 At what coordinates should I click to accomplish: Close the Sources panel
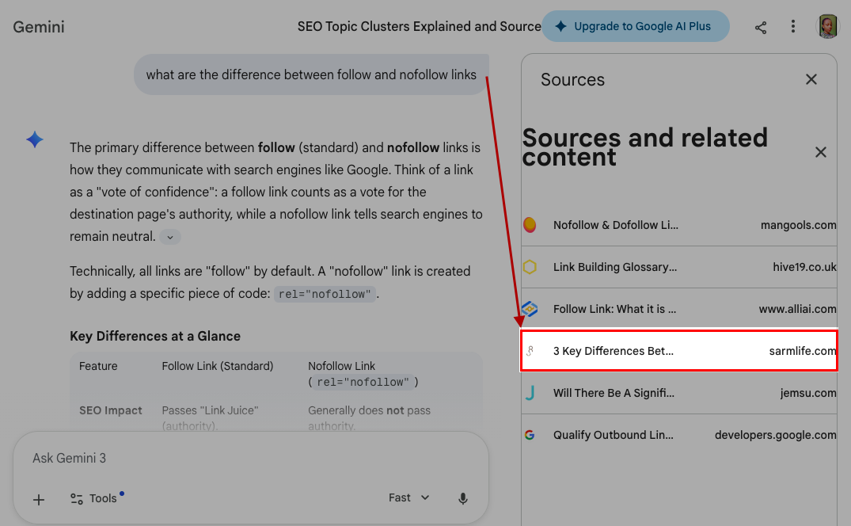pyautogui.click(x=811, y=79)
